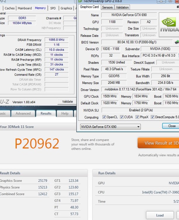Viewport: 179px width, 220px height.
Task: Open the 3DMark Help tab
Action: (x=65, y=114)
